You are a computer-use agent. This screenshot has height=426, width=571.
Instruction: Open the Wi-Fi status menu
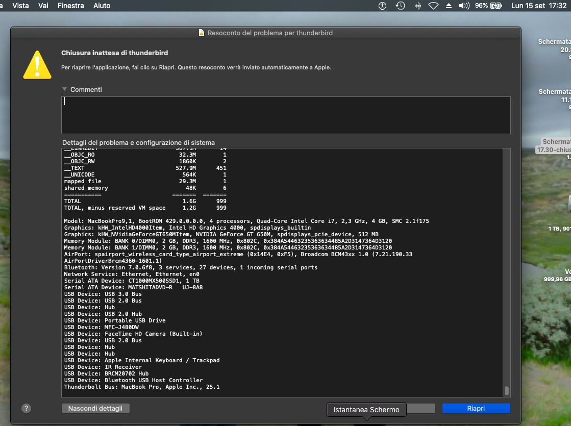[433, 6]
